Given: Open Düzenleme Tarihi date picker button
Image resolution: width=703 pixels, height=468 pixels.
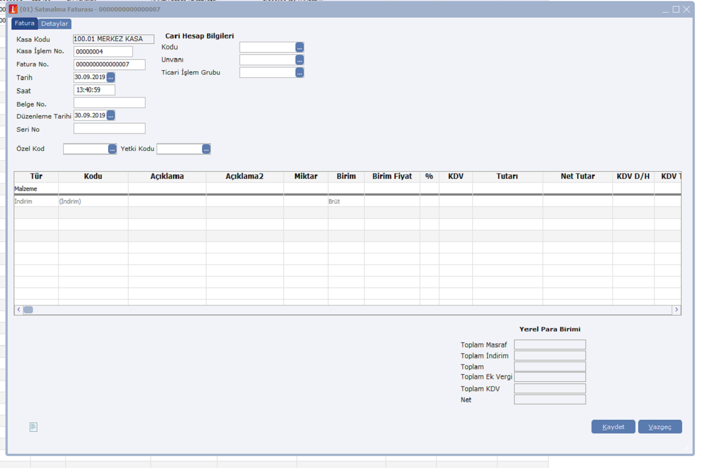Looking at the screenshot, I should point(111,116).
